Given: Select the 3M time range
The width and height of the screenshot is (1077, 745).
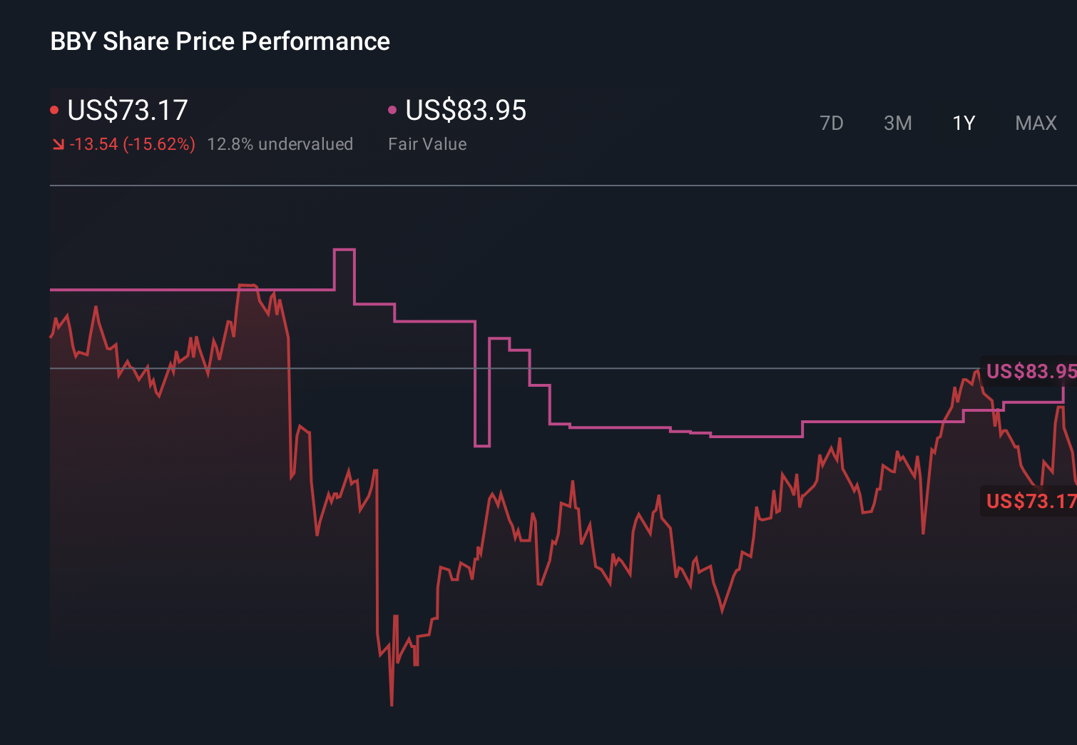Looking at the screenshot, I should 897,123.
